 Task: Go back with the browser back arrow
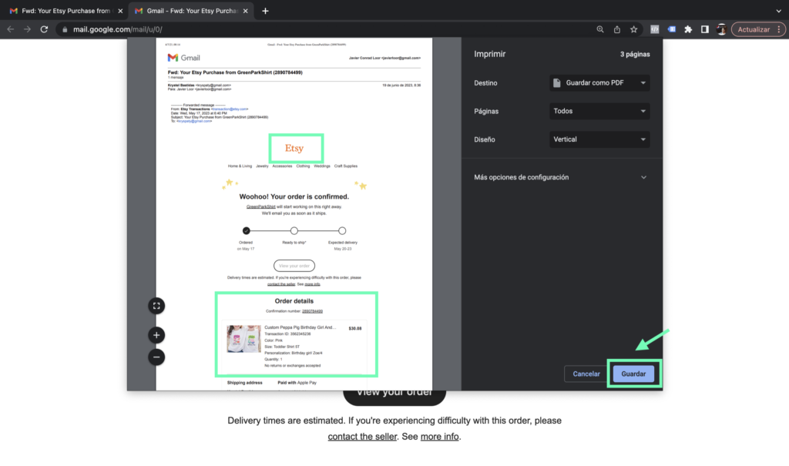[11, 29]
